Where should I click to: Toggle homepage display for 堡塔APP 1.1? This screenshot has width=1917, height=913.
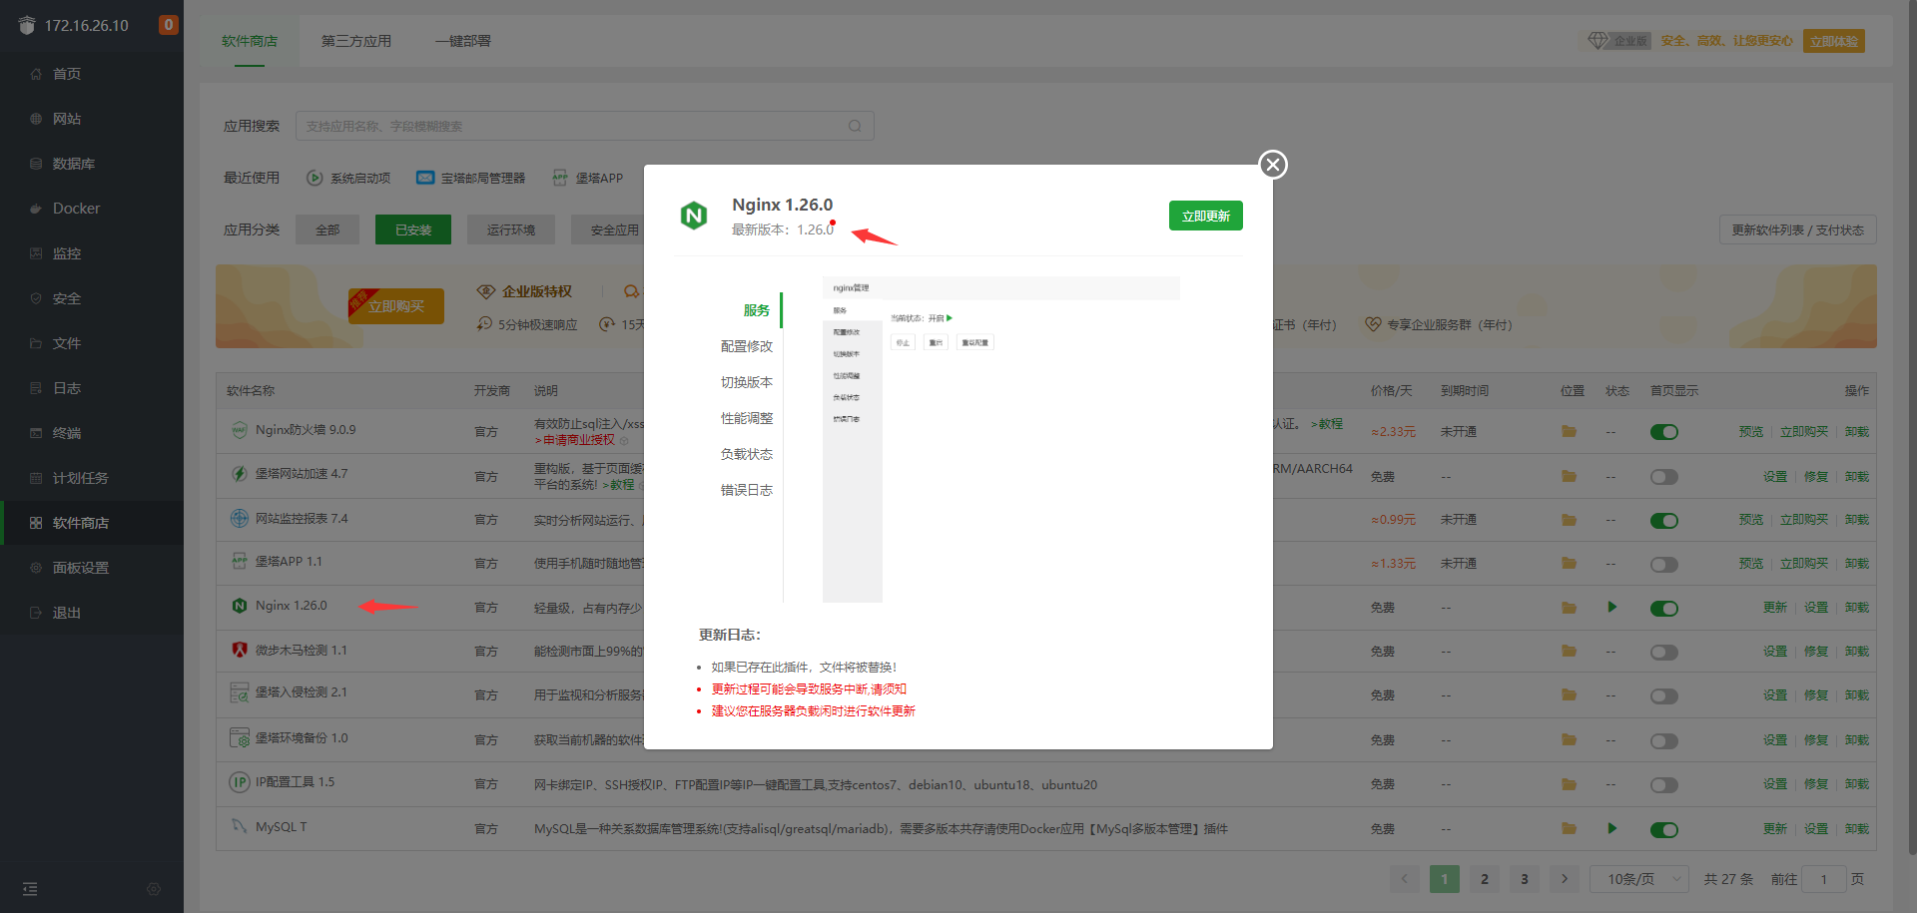1664,565
